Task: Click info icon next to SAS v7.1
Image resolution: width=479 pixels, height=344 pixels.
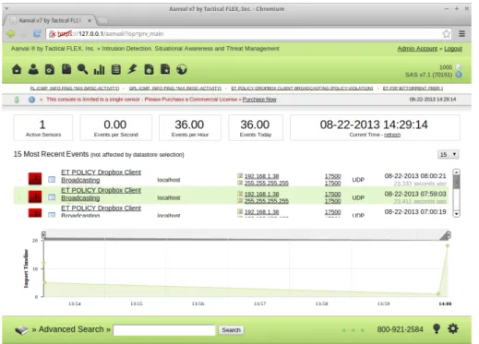Action: [459, 75]
